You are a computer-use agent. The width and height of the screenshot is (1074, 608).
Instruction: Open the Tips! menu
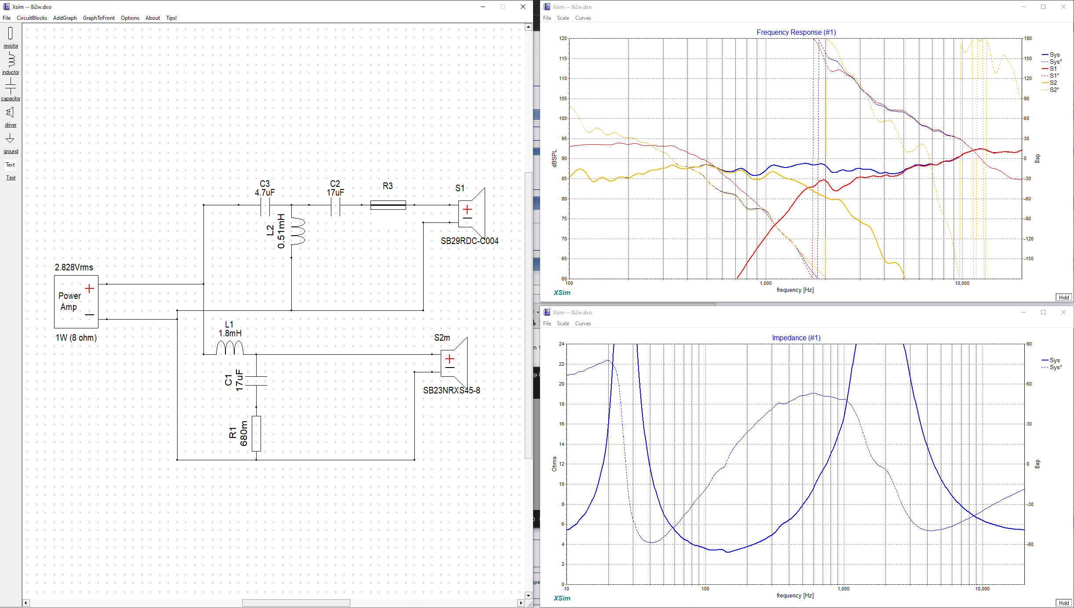[171, 18]
